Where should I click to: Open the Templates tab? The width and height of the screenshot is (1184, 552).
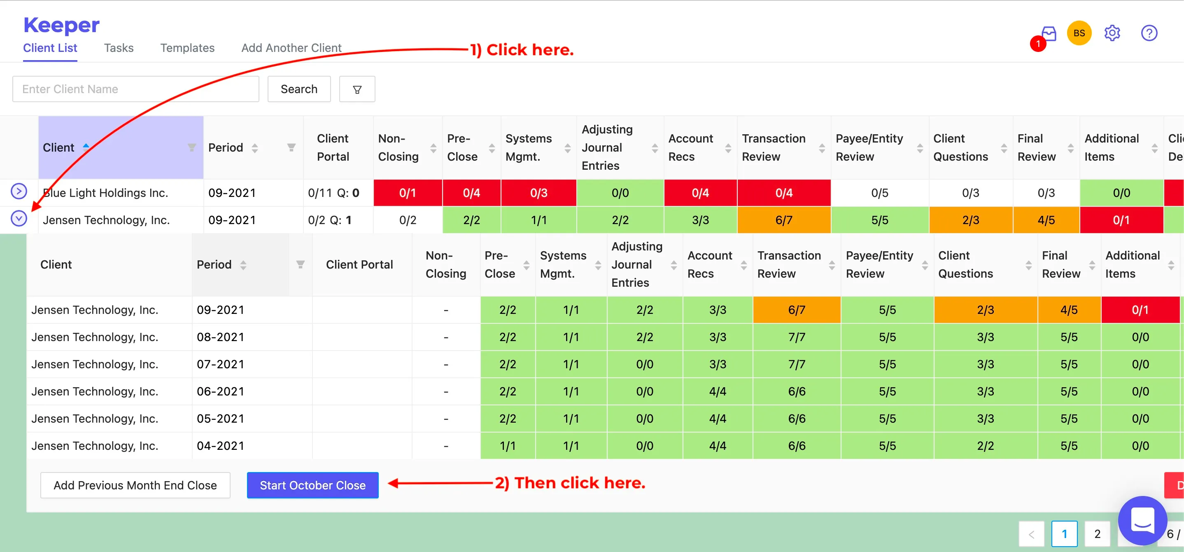click(x=187, y=48)
